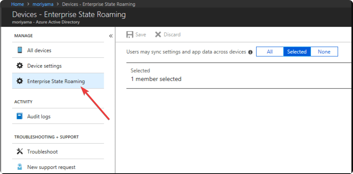Viewport: 353px width, 174px height.
Task: Open moriyama breadcrumb link
Action: pyautogui.click(x=43, y=4)
